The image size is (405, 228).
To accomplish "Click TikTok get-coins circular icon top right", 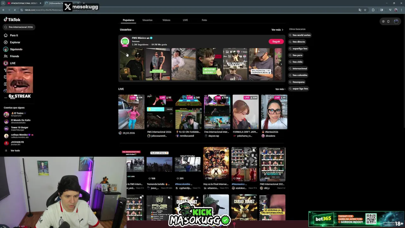I will (x=383, y=22).
